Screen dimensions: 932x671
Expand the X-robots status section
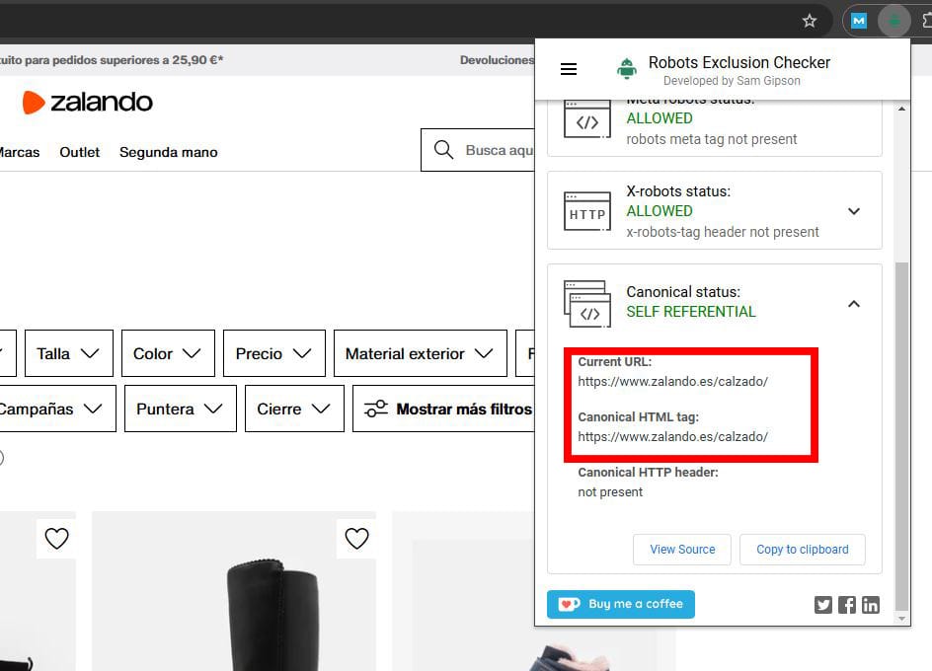(854, 211)
